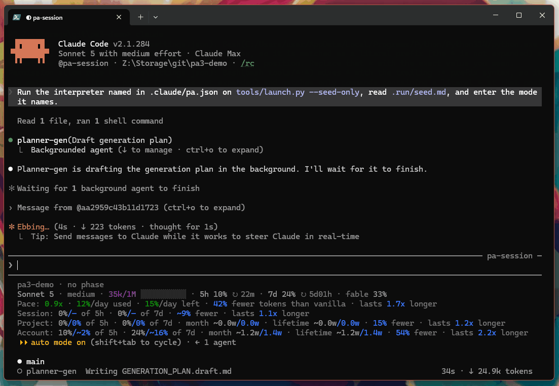This screenshot has width=559, height=386.
Task: Click the 7d limit refresh icon before 5d01h
Action: pos(303,294)
